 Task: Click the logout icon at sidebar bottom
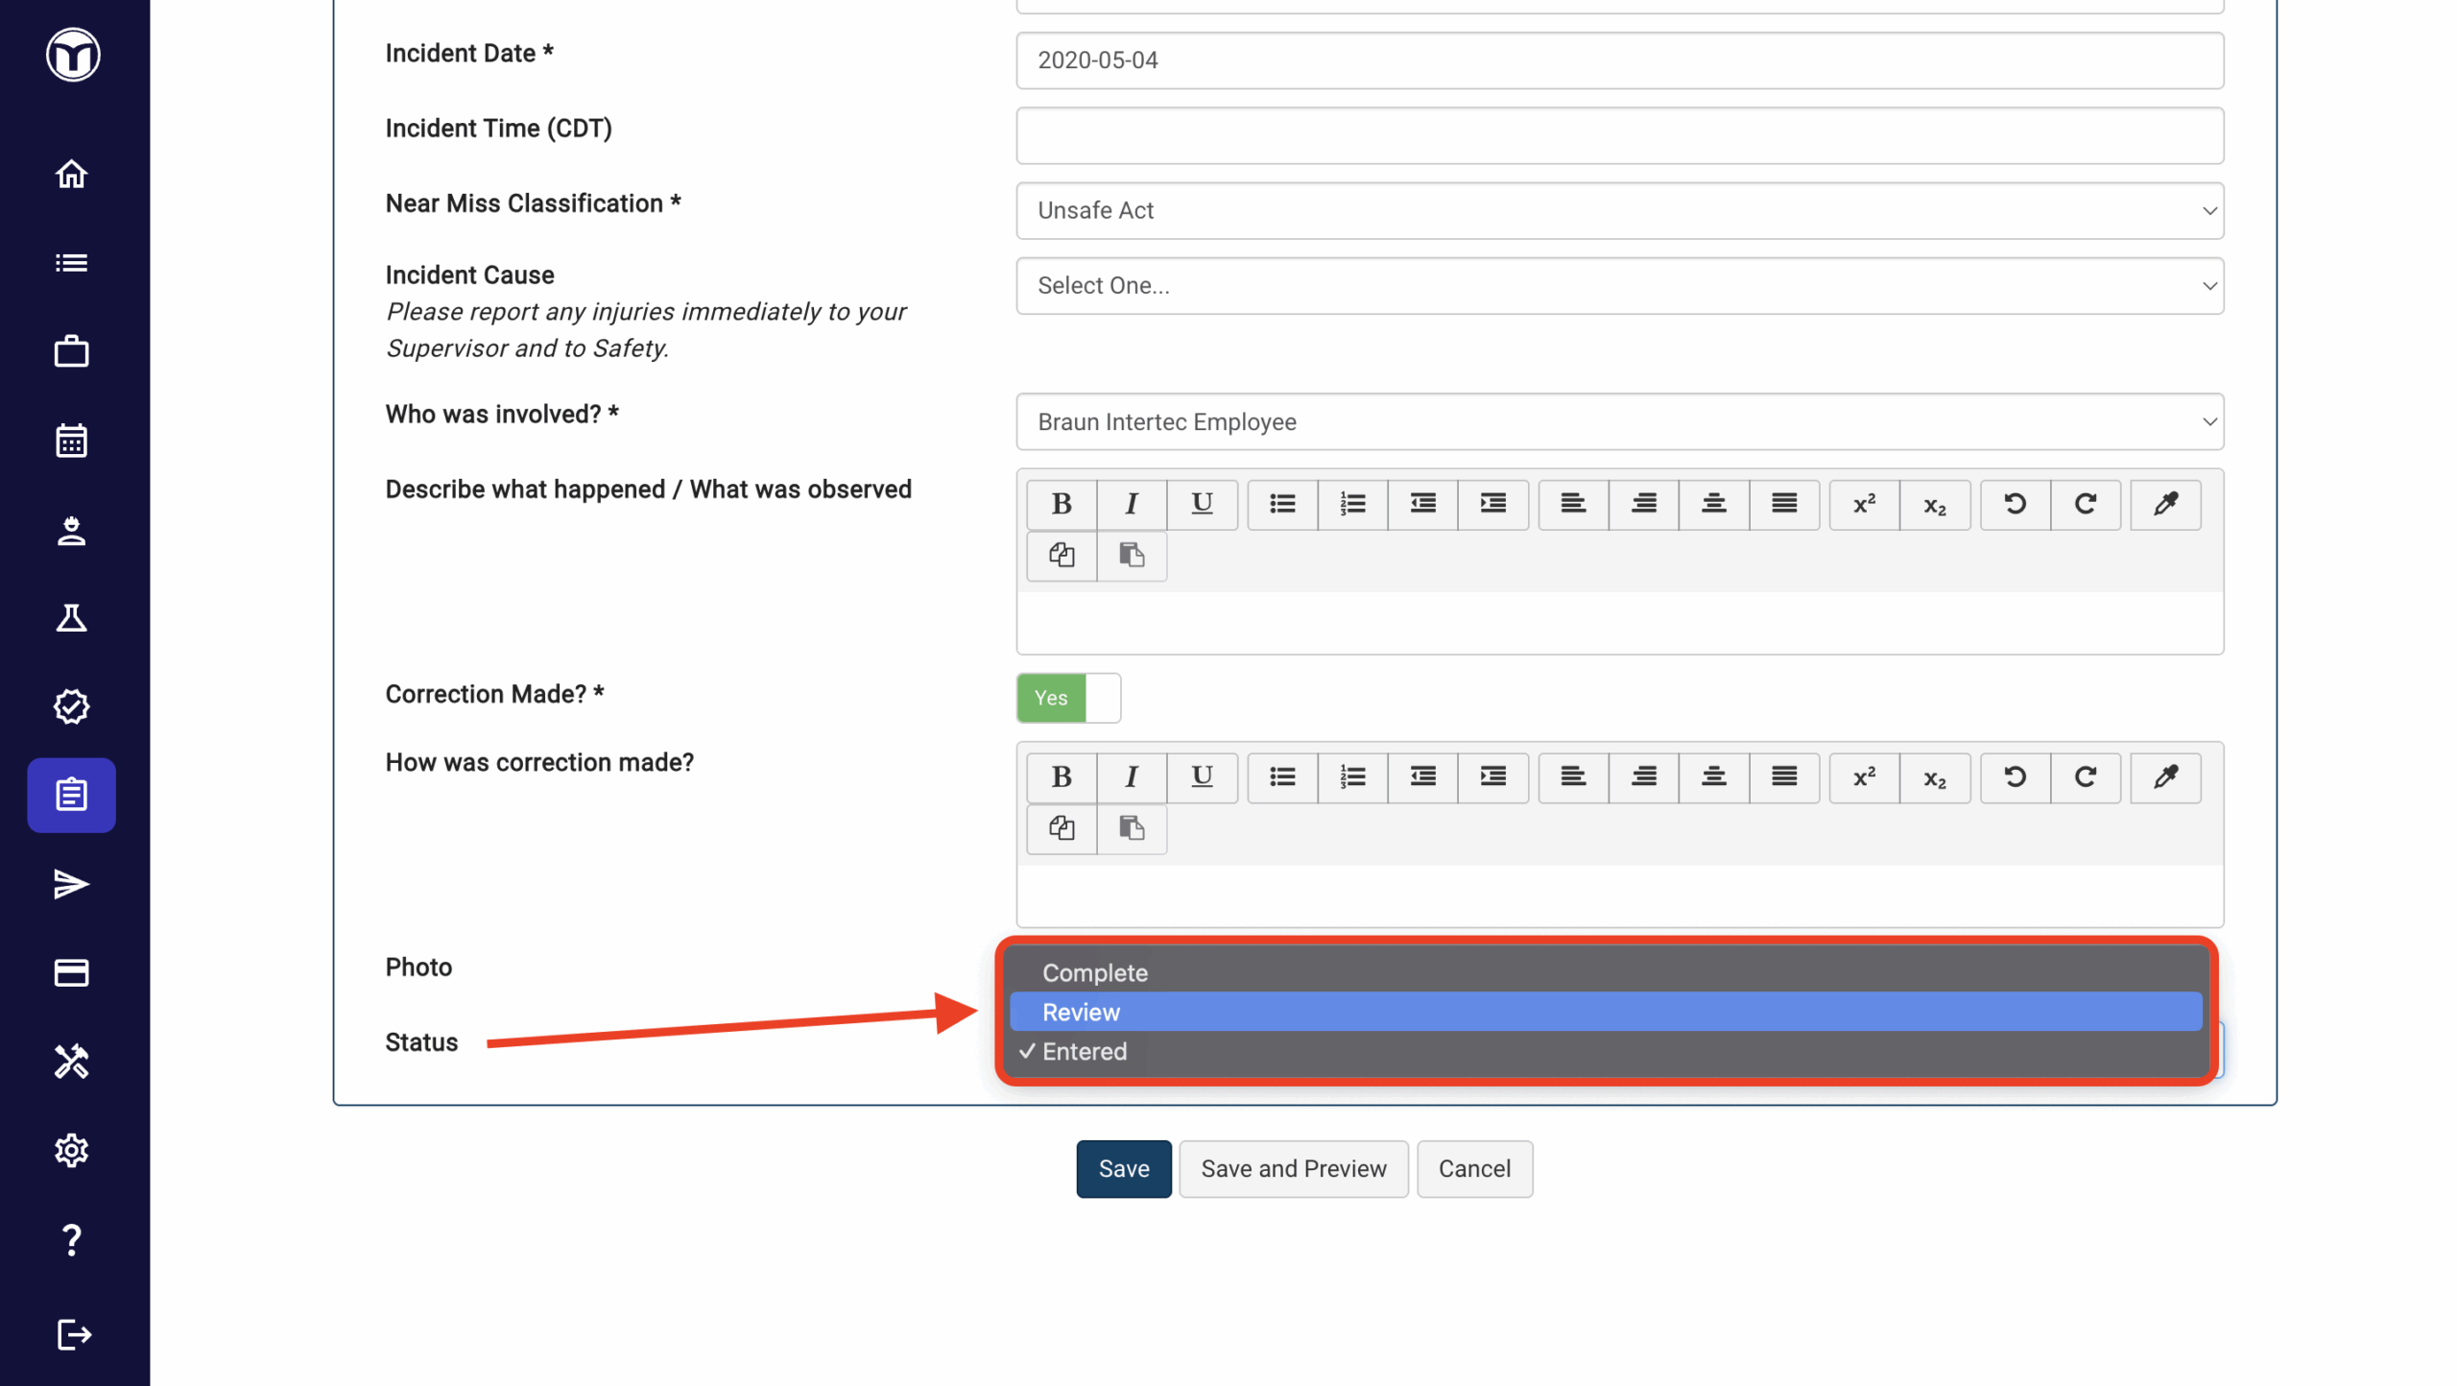pos(72,1335)
